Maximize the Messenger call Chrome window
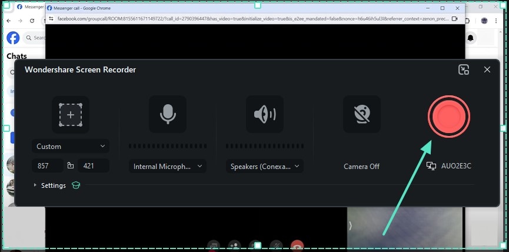 pos(443,8)
